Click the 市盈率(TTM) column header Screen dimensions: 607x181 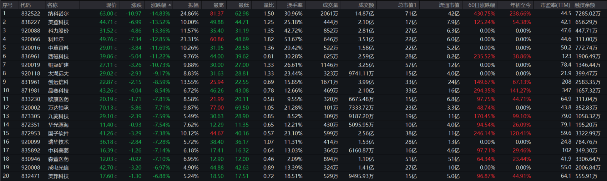tap(555, 5)
